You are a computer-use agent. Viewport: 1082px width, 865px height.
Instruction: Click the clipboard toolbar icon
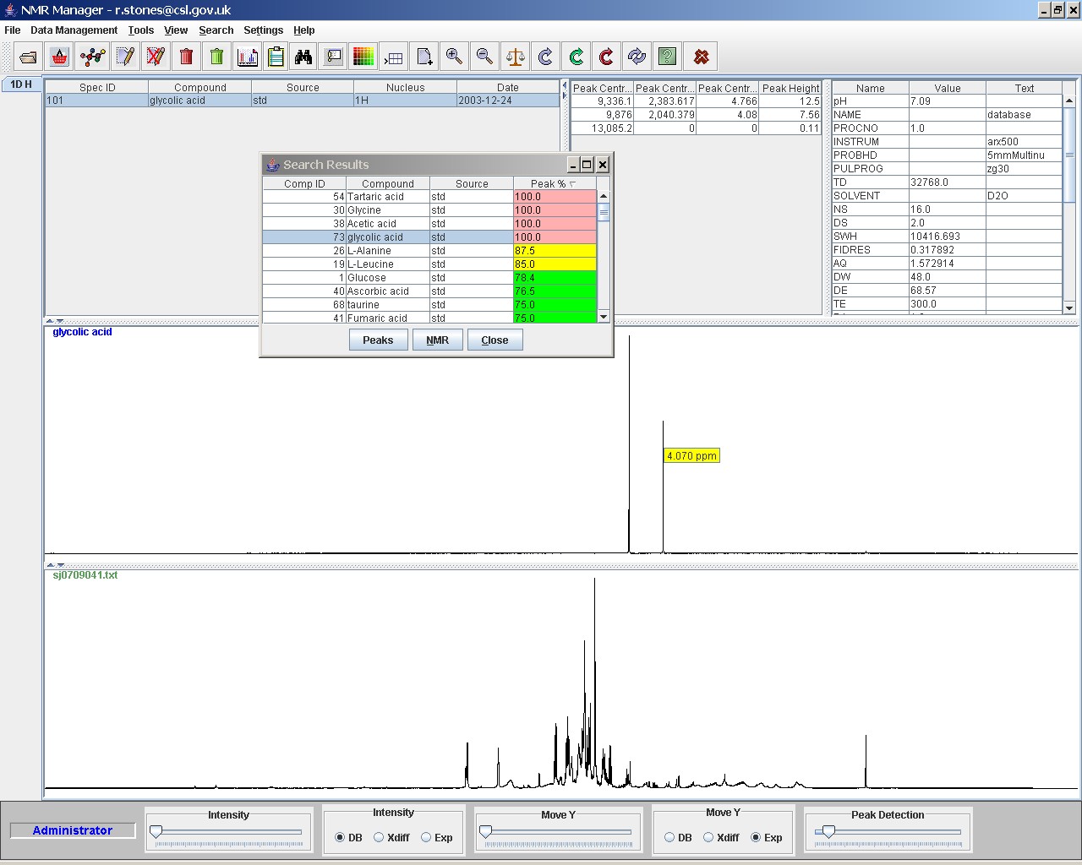276,57
